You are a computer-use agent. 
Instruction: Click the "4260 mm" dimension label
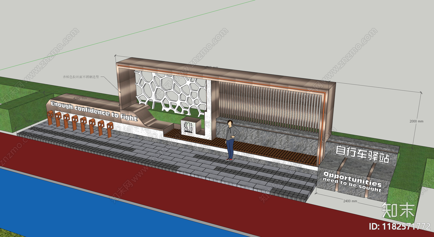pos(80,99)
